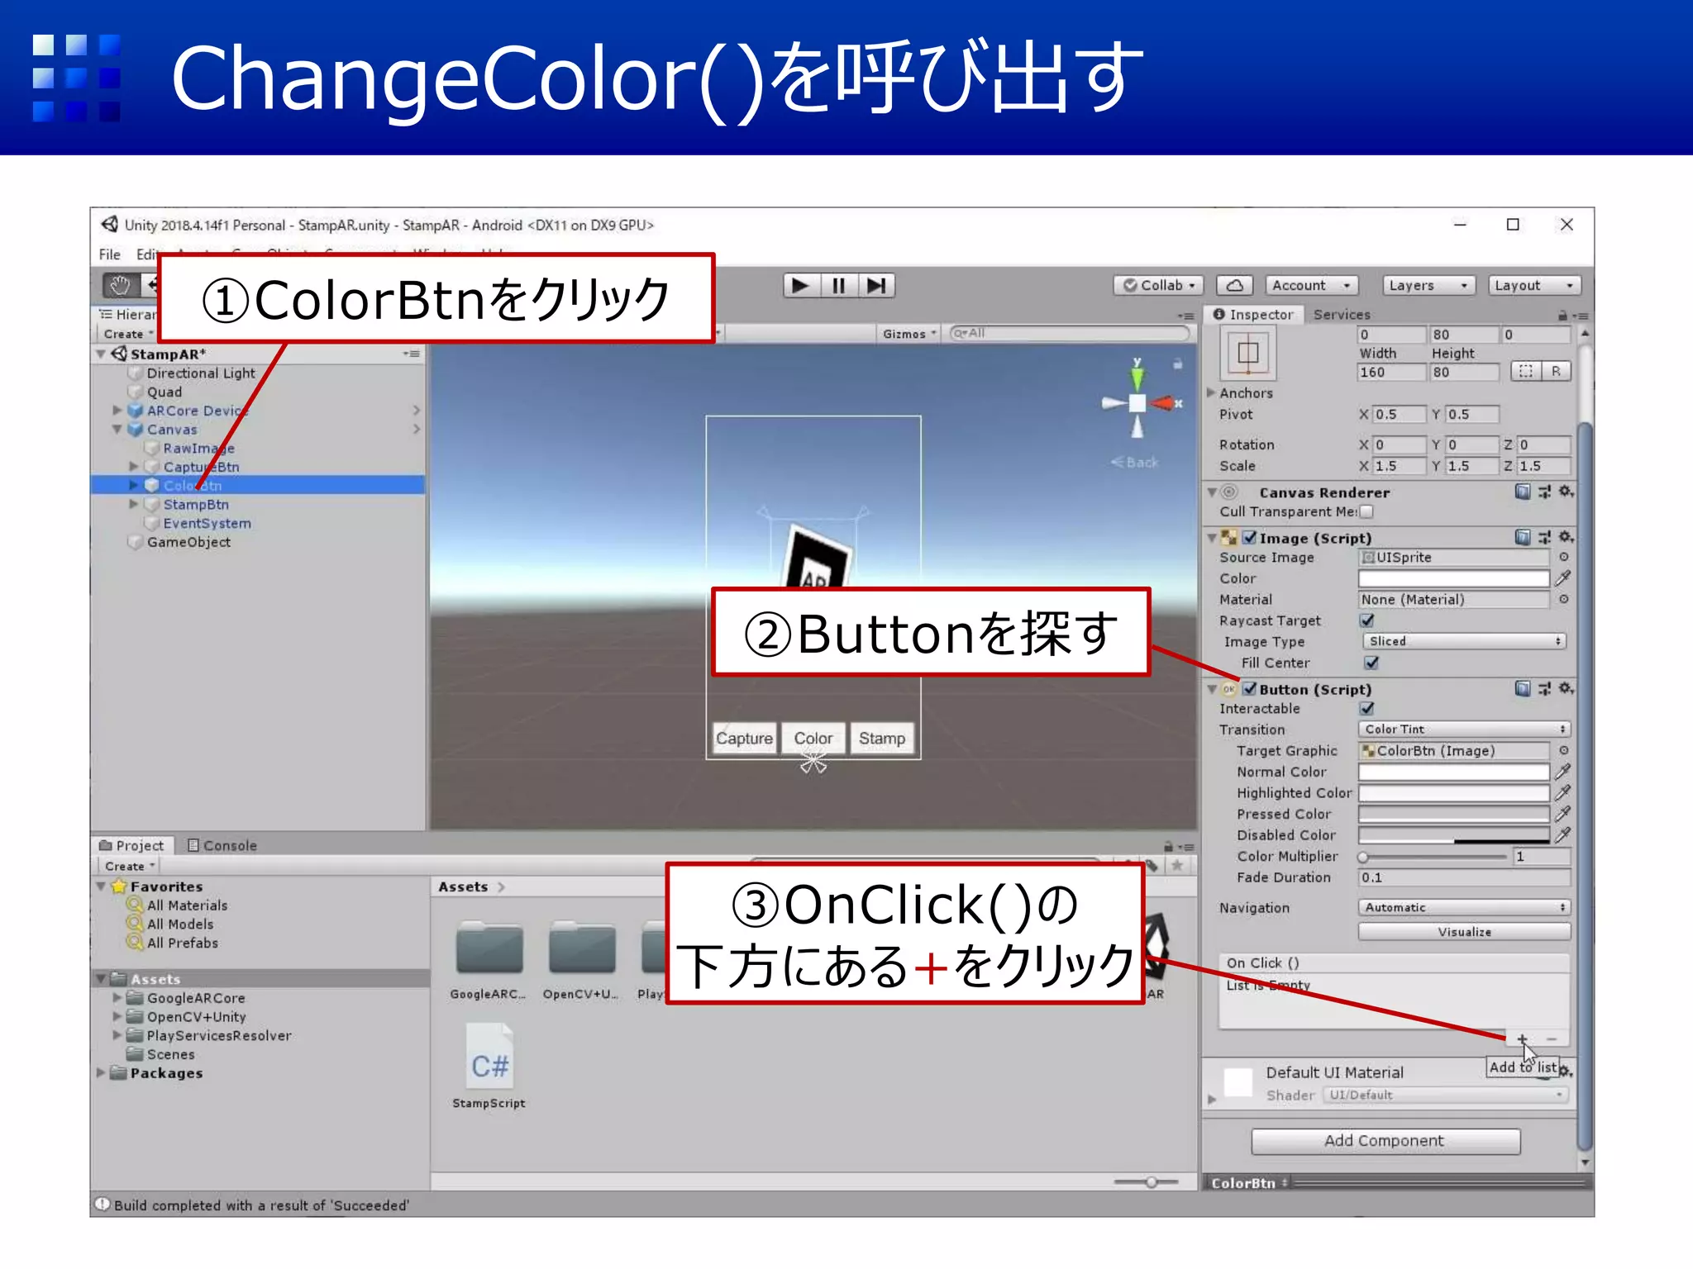Click the Inspector lock icon
This screenshot has height=1269, width=1693.
click(x=1562, y=316)
